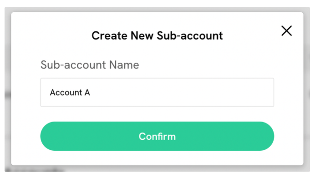
Task: Click the 'Create New Sub-account' heading
Action: coord(157,36)
